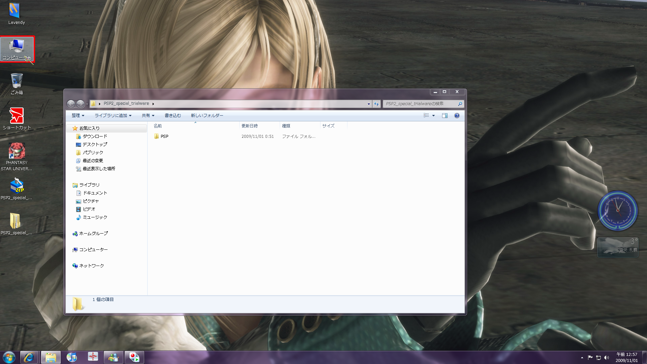The width and height of the screenshot is (647, 364).
Task: Click the network tray icon
Action: coord(598,358)
